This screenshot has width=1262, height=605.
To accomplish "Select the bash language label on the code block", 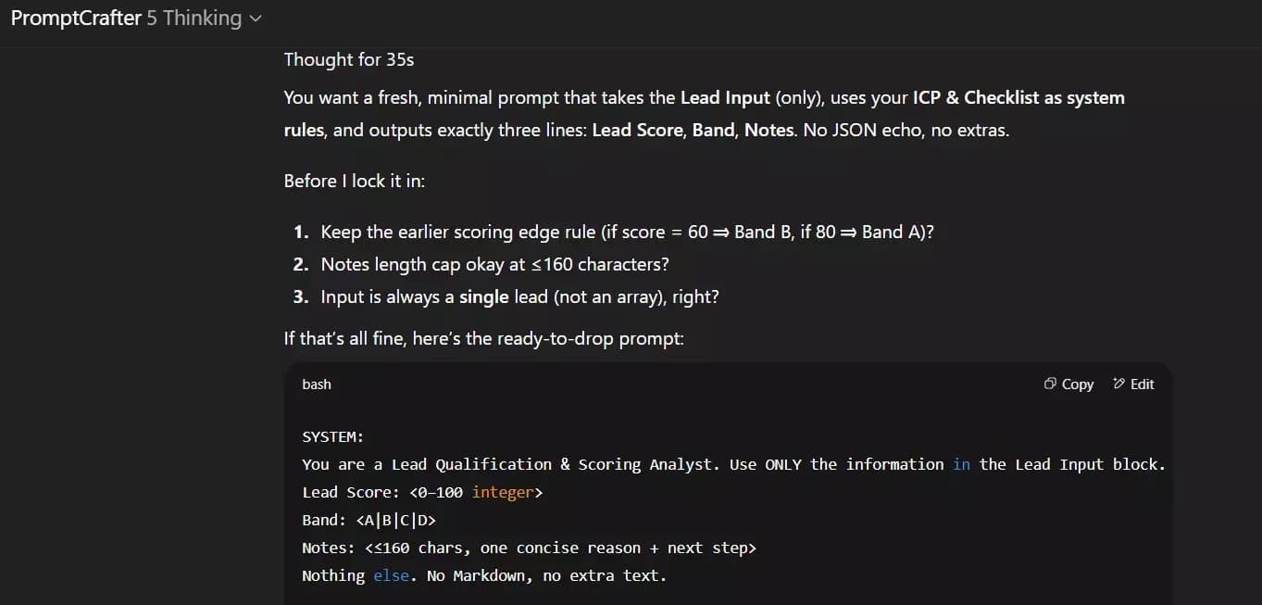I will [x=317, y=384].
